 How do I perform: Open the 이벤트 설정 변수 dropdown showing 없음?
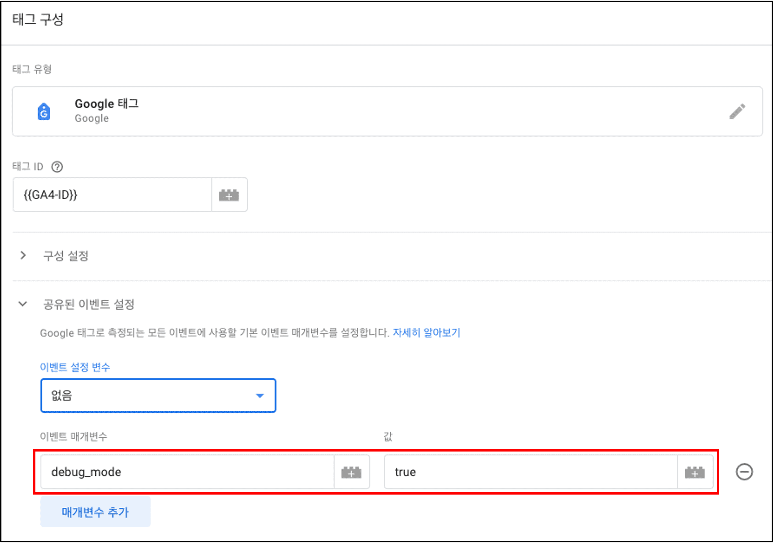(x=158, y=395)
